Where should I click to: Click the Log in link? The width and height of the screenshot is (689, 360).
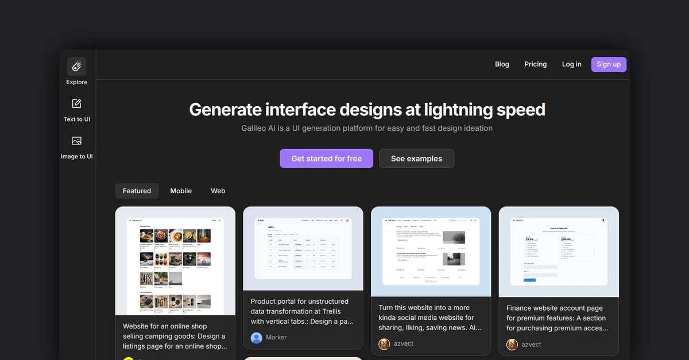[571, 64]
